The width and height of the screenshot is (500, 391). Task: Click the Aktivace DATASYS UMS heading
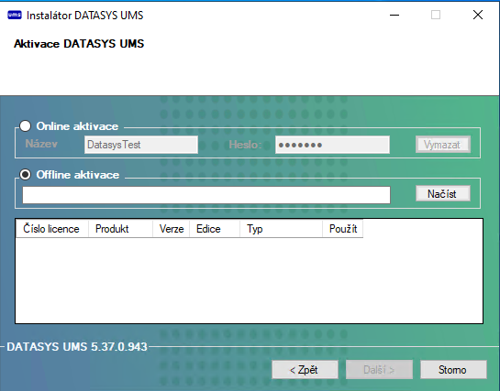[x=79, y=44]
